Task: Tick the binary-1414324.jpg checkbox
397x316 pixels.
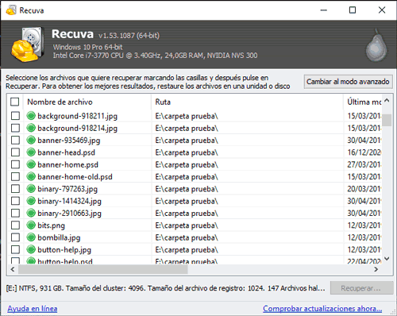Action: click(15, 201)
